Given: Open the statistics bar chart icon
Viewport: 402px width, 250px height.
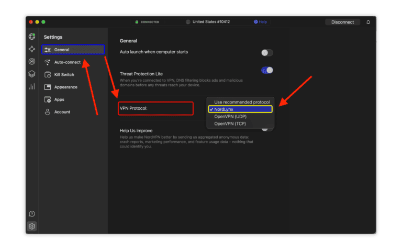Looking at the screenshot, I should (32, 86).
